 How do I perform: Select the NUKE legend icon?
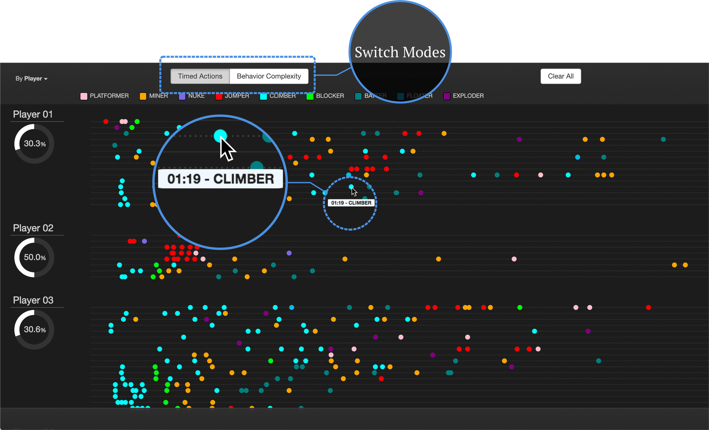[x=182, y=96]
